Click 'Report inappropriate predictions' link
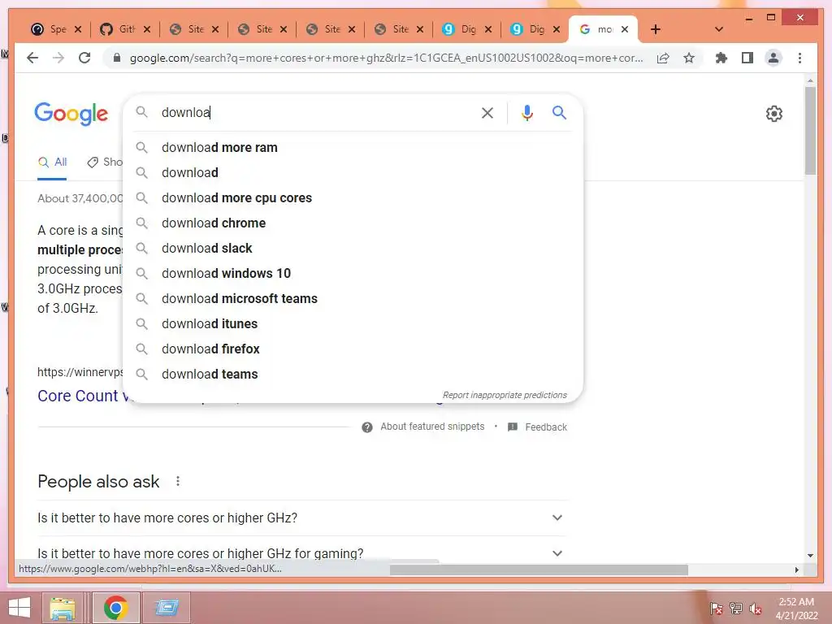 pyautogui.click(x=505, y=396)
